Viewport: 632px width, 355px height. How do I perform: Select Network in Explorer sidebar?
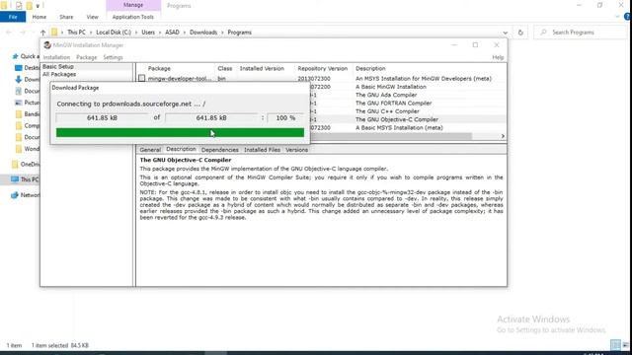tap(26, 195)
